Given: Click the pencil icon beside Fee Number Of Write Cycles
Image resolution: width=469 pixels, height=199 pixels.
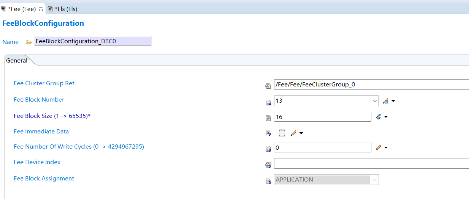Looking at the screenshot, I should [x=378, y=147].
